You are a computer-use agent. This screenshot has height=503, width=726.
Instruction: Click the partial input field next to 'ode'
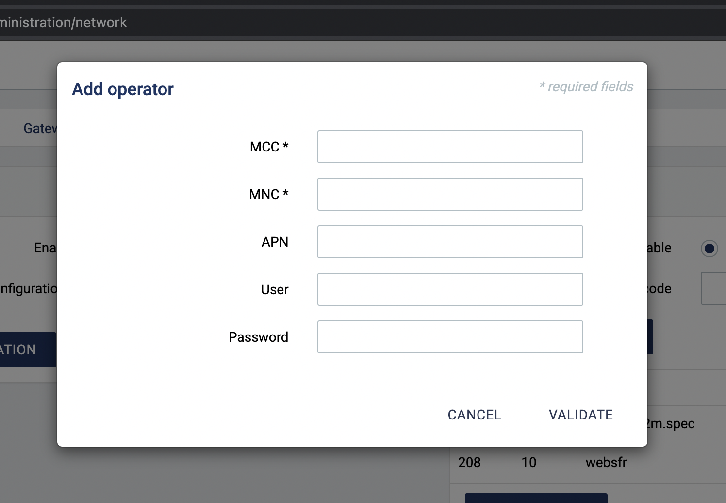click(713, 288)
